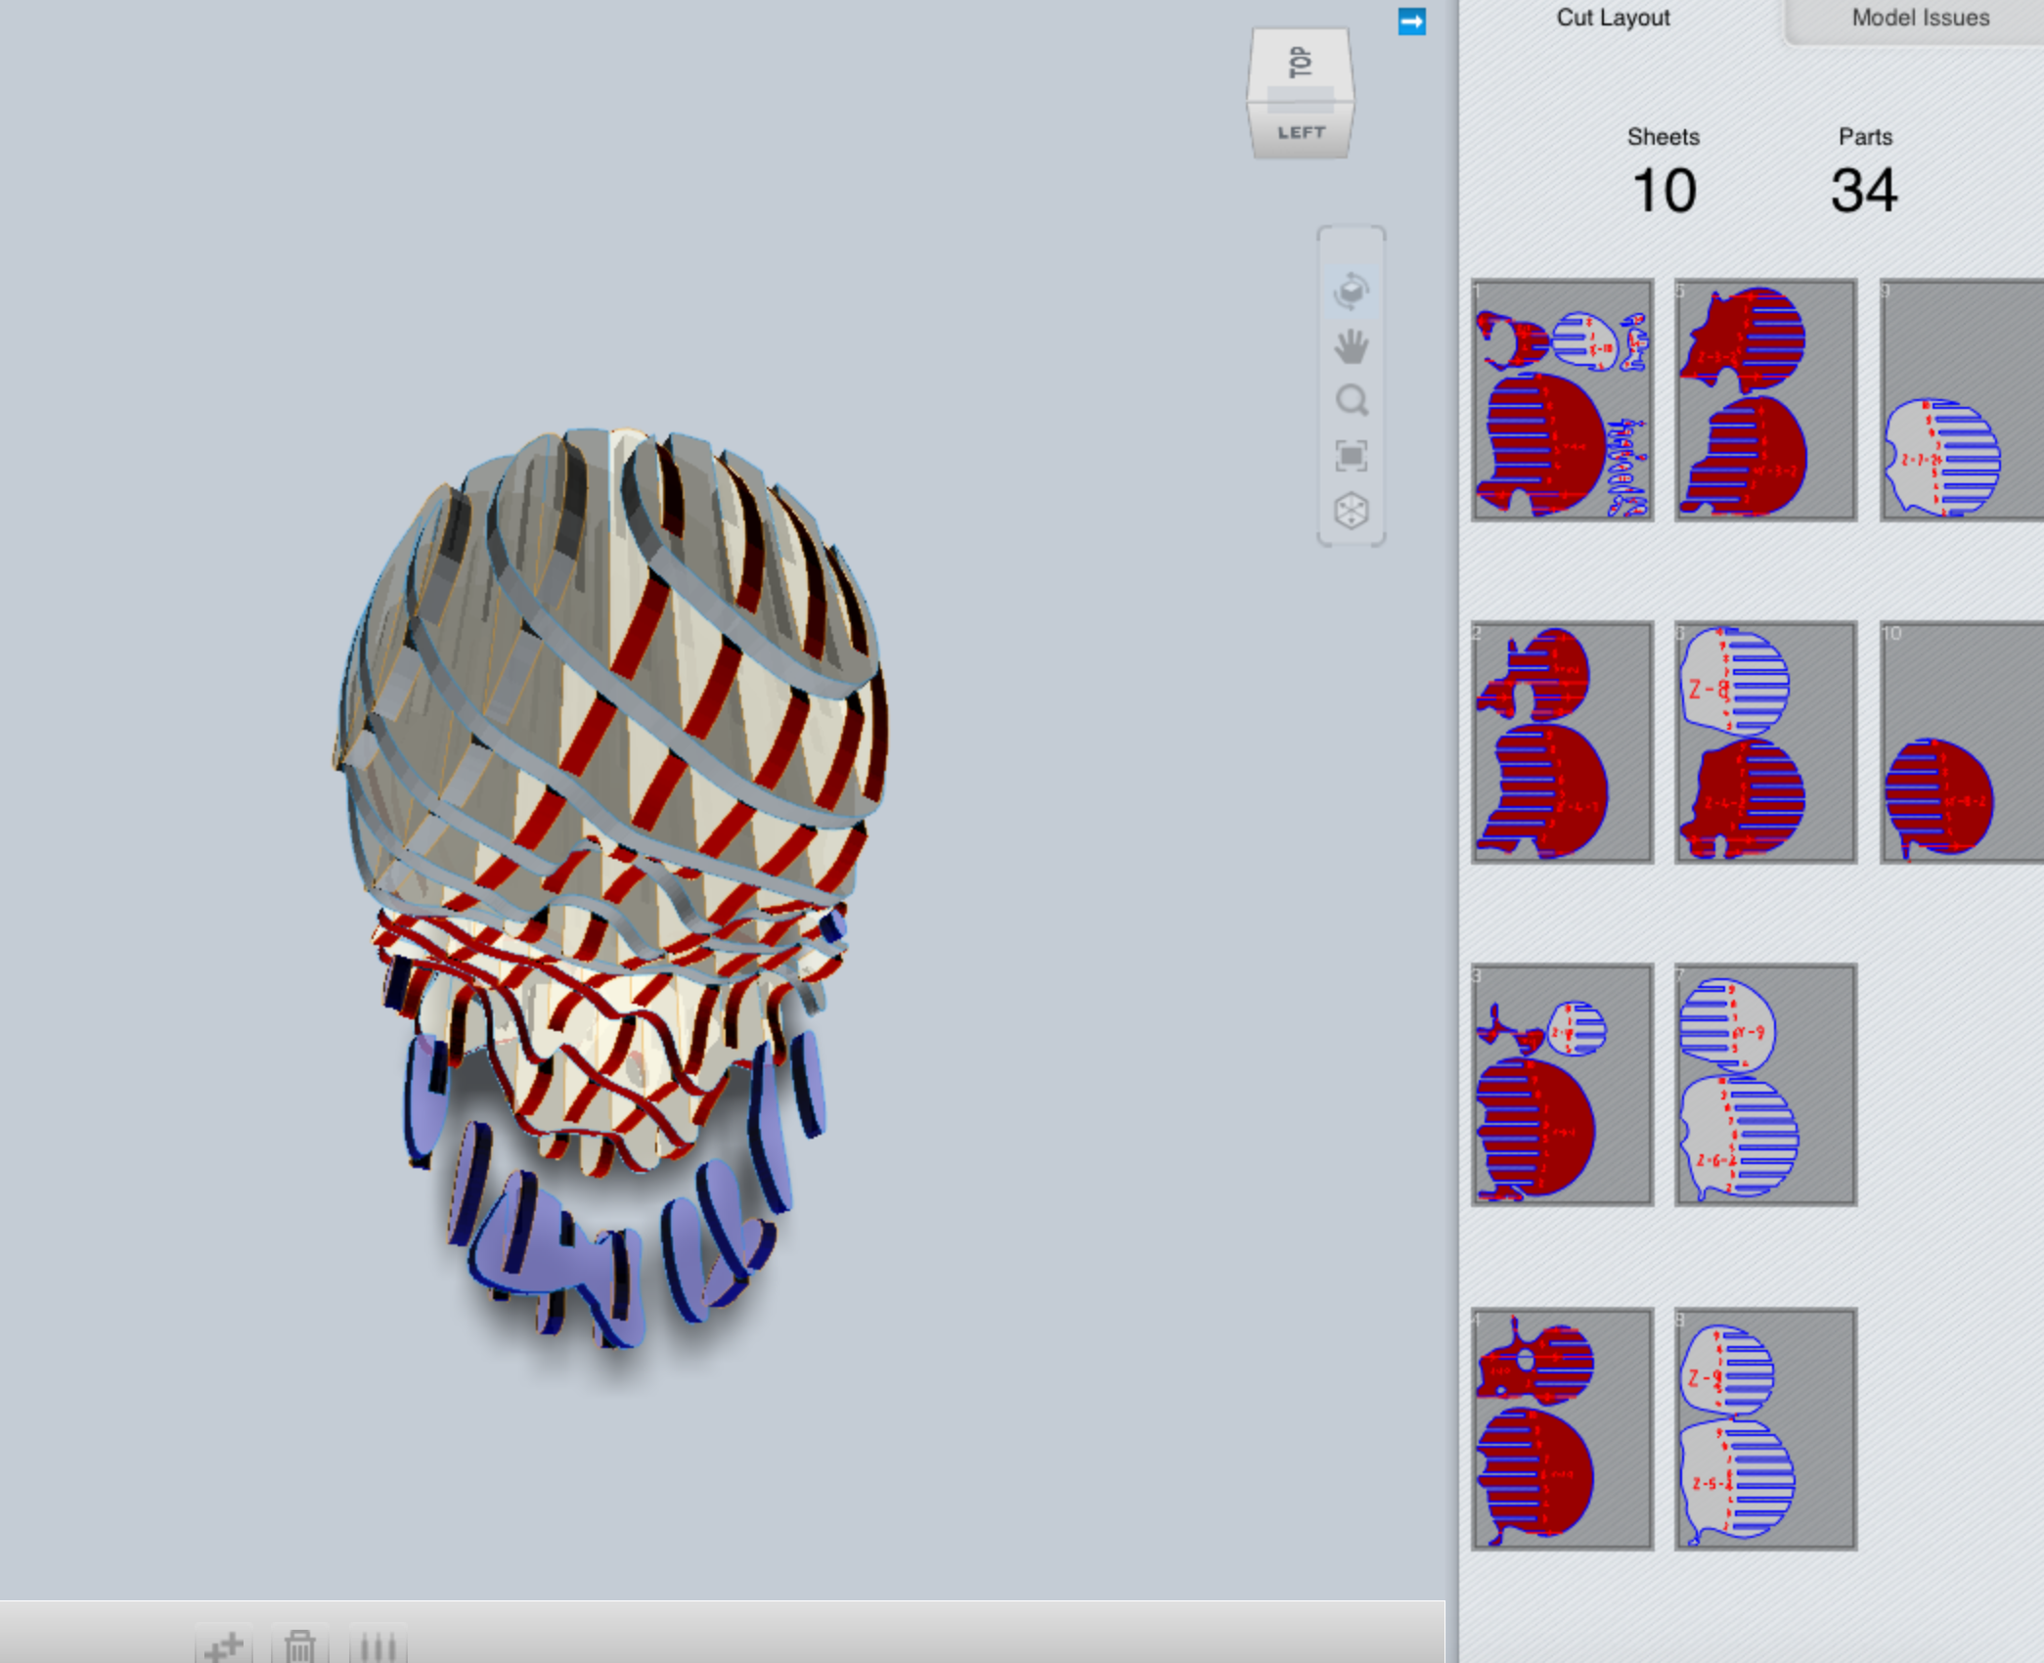Select cut sheet 10 thumbnail

tap(1961, 742)
